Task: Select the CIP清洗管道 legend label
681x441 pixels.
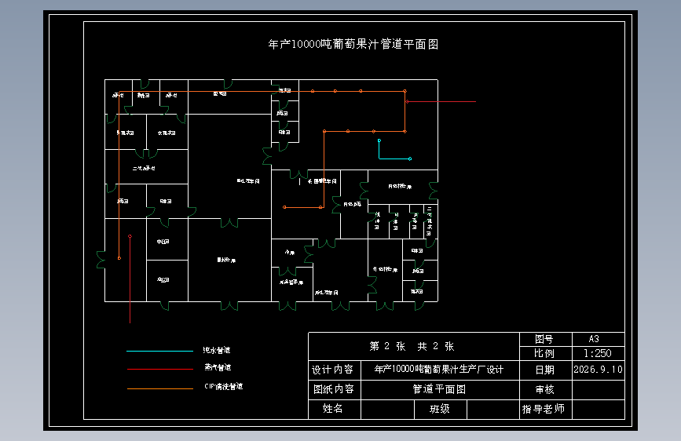Action: [x=224, y=386]
